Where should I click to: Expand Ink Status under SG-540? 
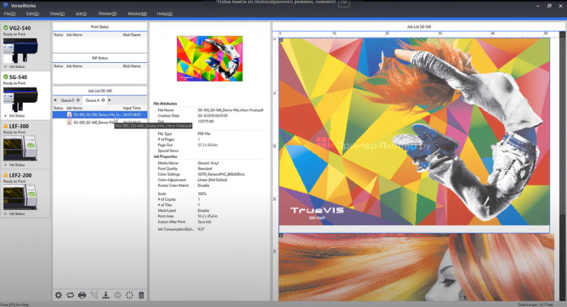pyautogui.click(x=15, y=115)
